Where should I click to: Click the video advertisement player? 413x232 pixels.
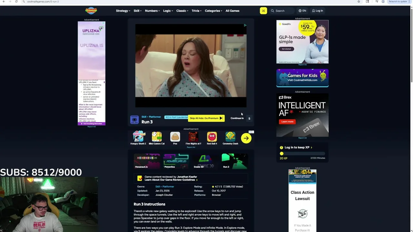pyautogui.click(x=191, y=65)
